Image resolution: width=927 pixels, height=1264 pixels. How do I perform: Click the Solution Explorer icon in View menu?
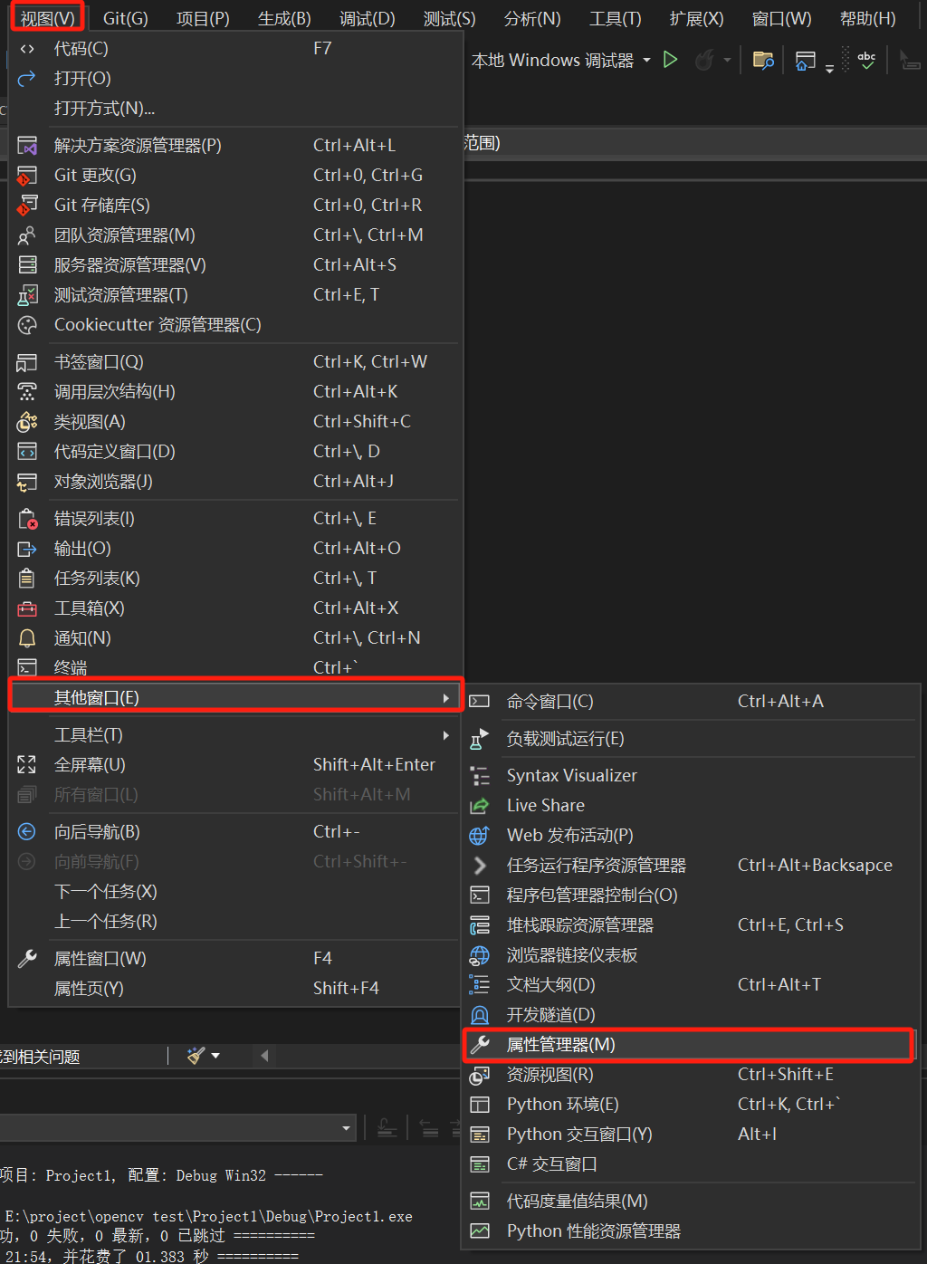27,146
